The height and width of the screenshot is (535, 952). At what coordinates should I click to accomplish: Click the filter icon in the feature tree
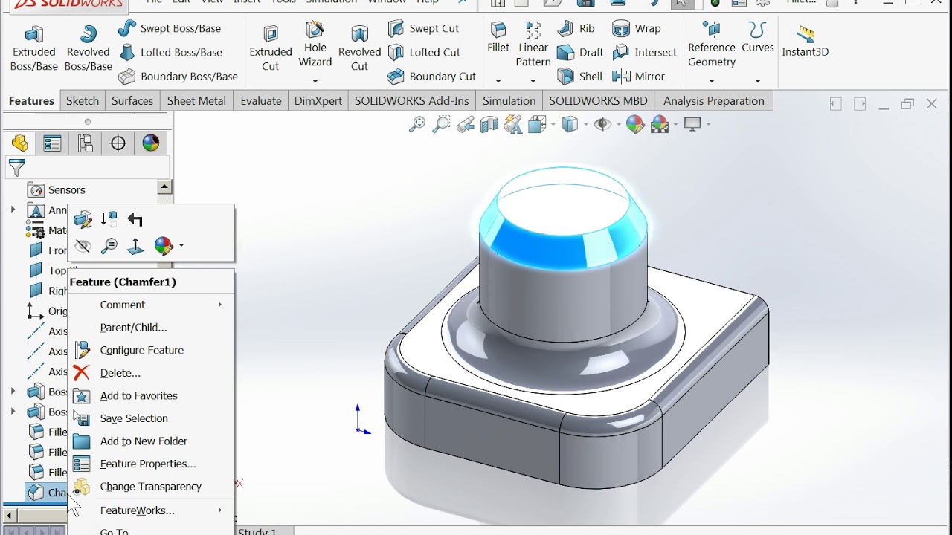click(16, 168)
